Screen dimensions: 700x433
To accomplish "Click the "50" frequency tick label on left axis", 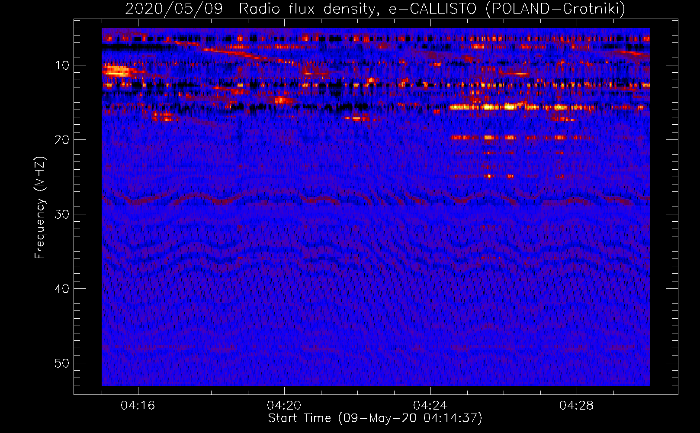I will [62, 363].
